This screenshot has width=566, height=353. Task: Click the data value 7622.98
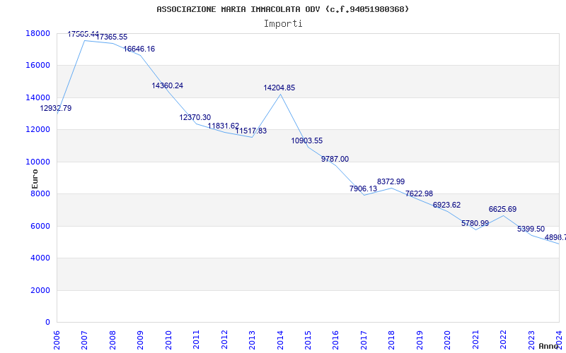(419, 193)
